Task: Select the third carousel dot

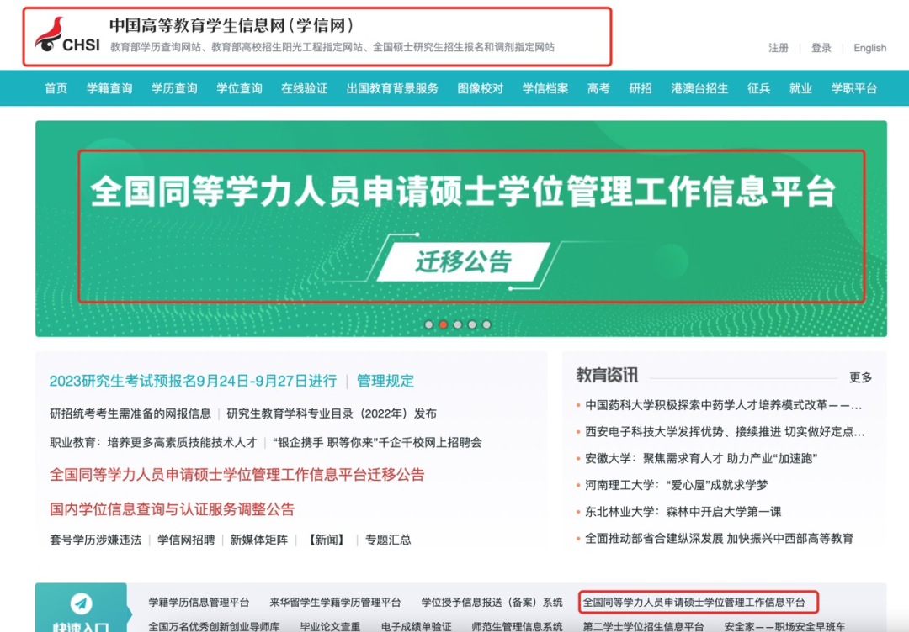Action: point(458,324)
